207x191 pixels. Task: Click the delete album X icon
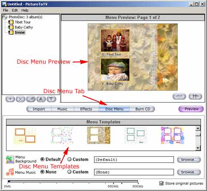(21, 99)
